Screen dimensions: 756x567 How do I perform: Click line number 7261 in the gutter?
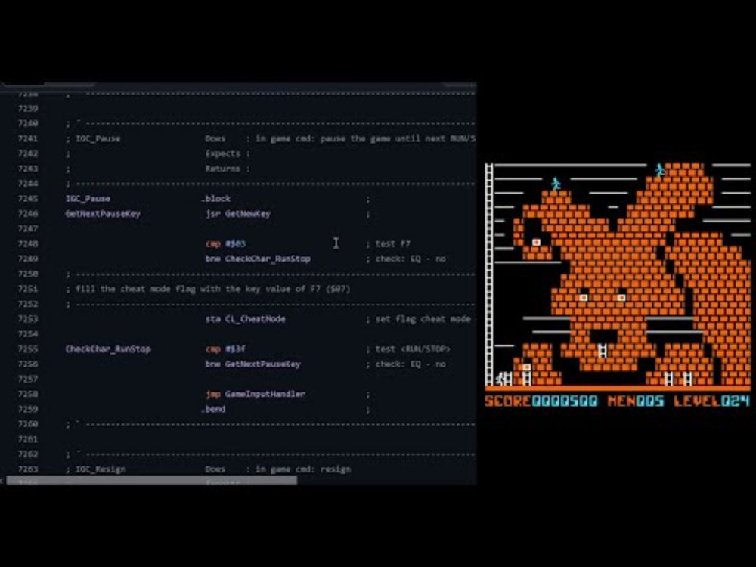click(28, 440)
